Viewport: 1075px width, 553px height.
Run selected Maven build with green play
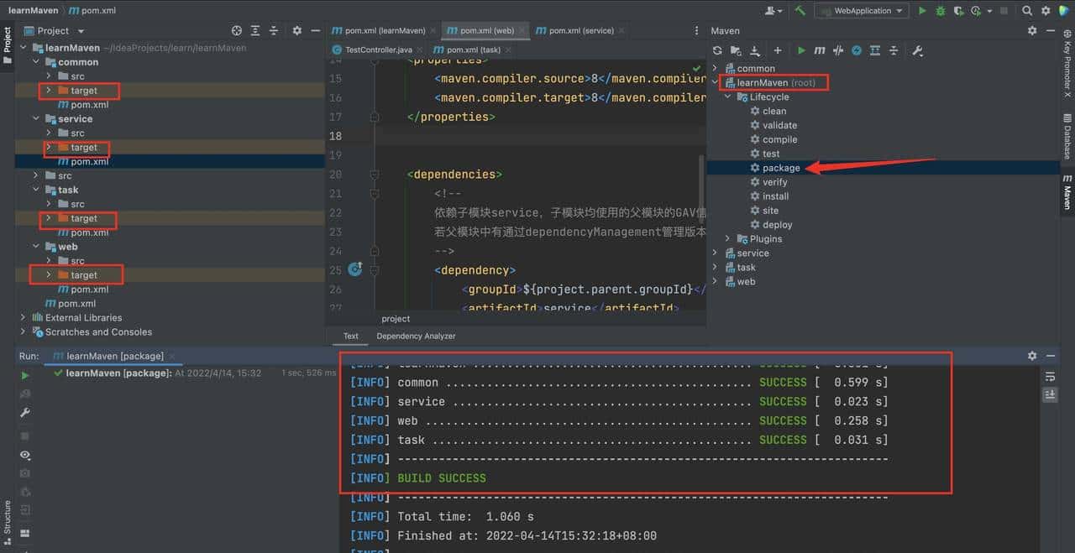(801, 50)
